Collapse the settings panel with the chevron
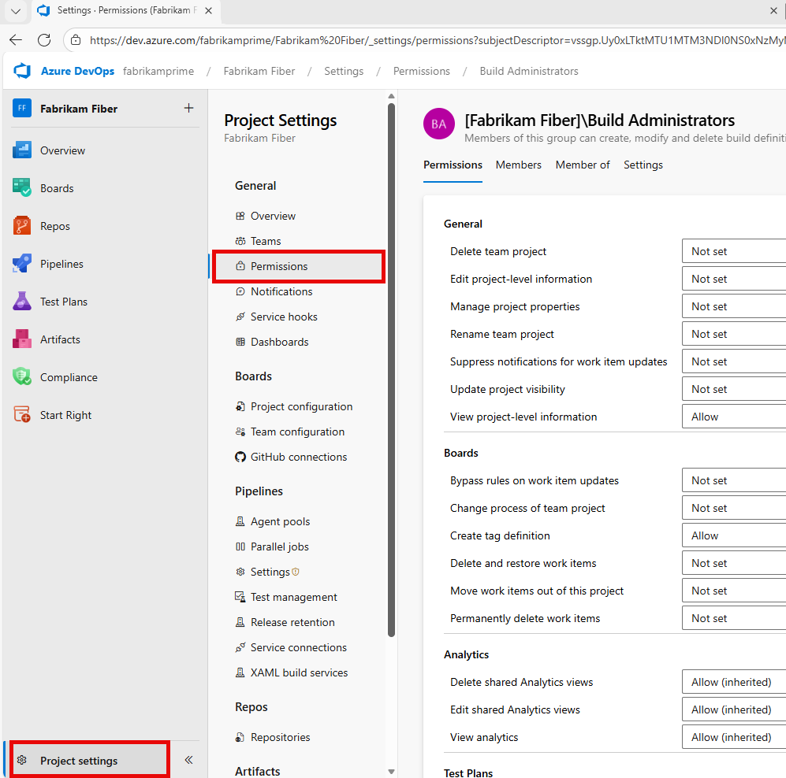This screenshot has width=786, height=778. pos(188,759)
